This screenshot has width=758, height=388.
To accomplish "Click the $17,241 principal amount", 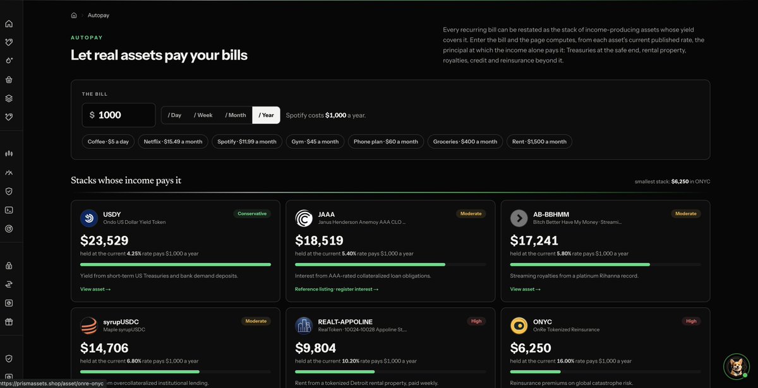I will click(x=534, y=240).
